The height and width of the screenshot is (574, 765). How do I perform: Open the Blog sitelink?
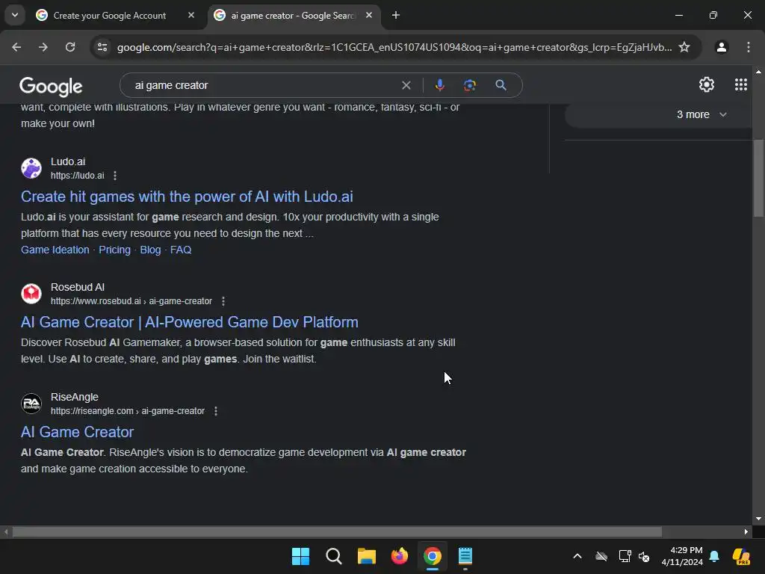[x=150, y=250]
